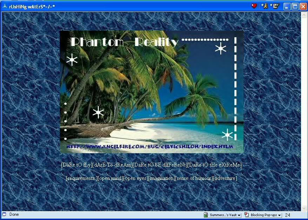Click the Phantom Reality beach banner image
The image size is (308, 220).
[152, 92]
